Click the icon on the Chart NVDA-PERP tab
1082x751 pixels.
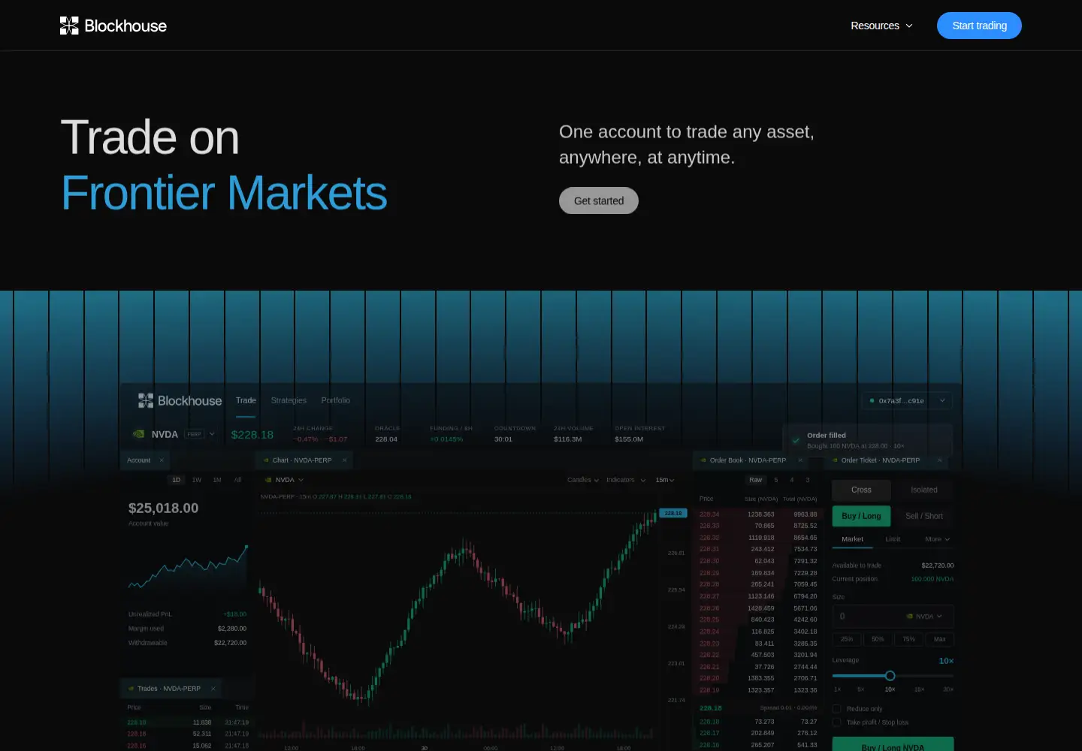point(266,460)
